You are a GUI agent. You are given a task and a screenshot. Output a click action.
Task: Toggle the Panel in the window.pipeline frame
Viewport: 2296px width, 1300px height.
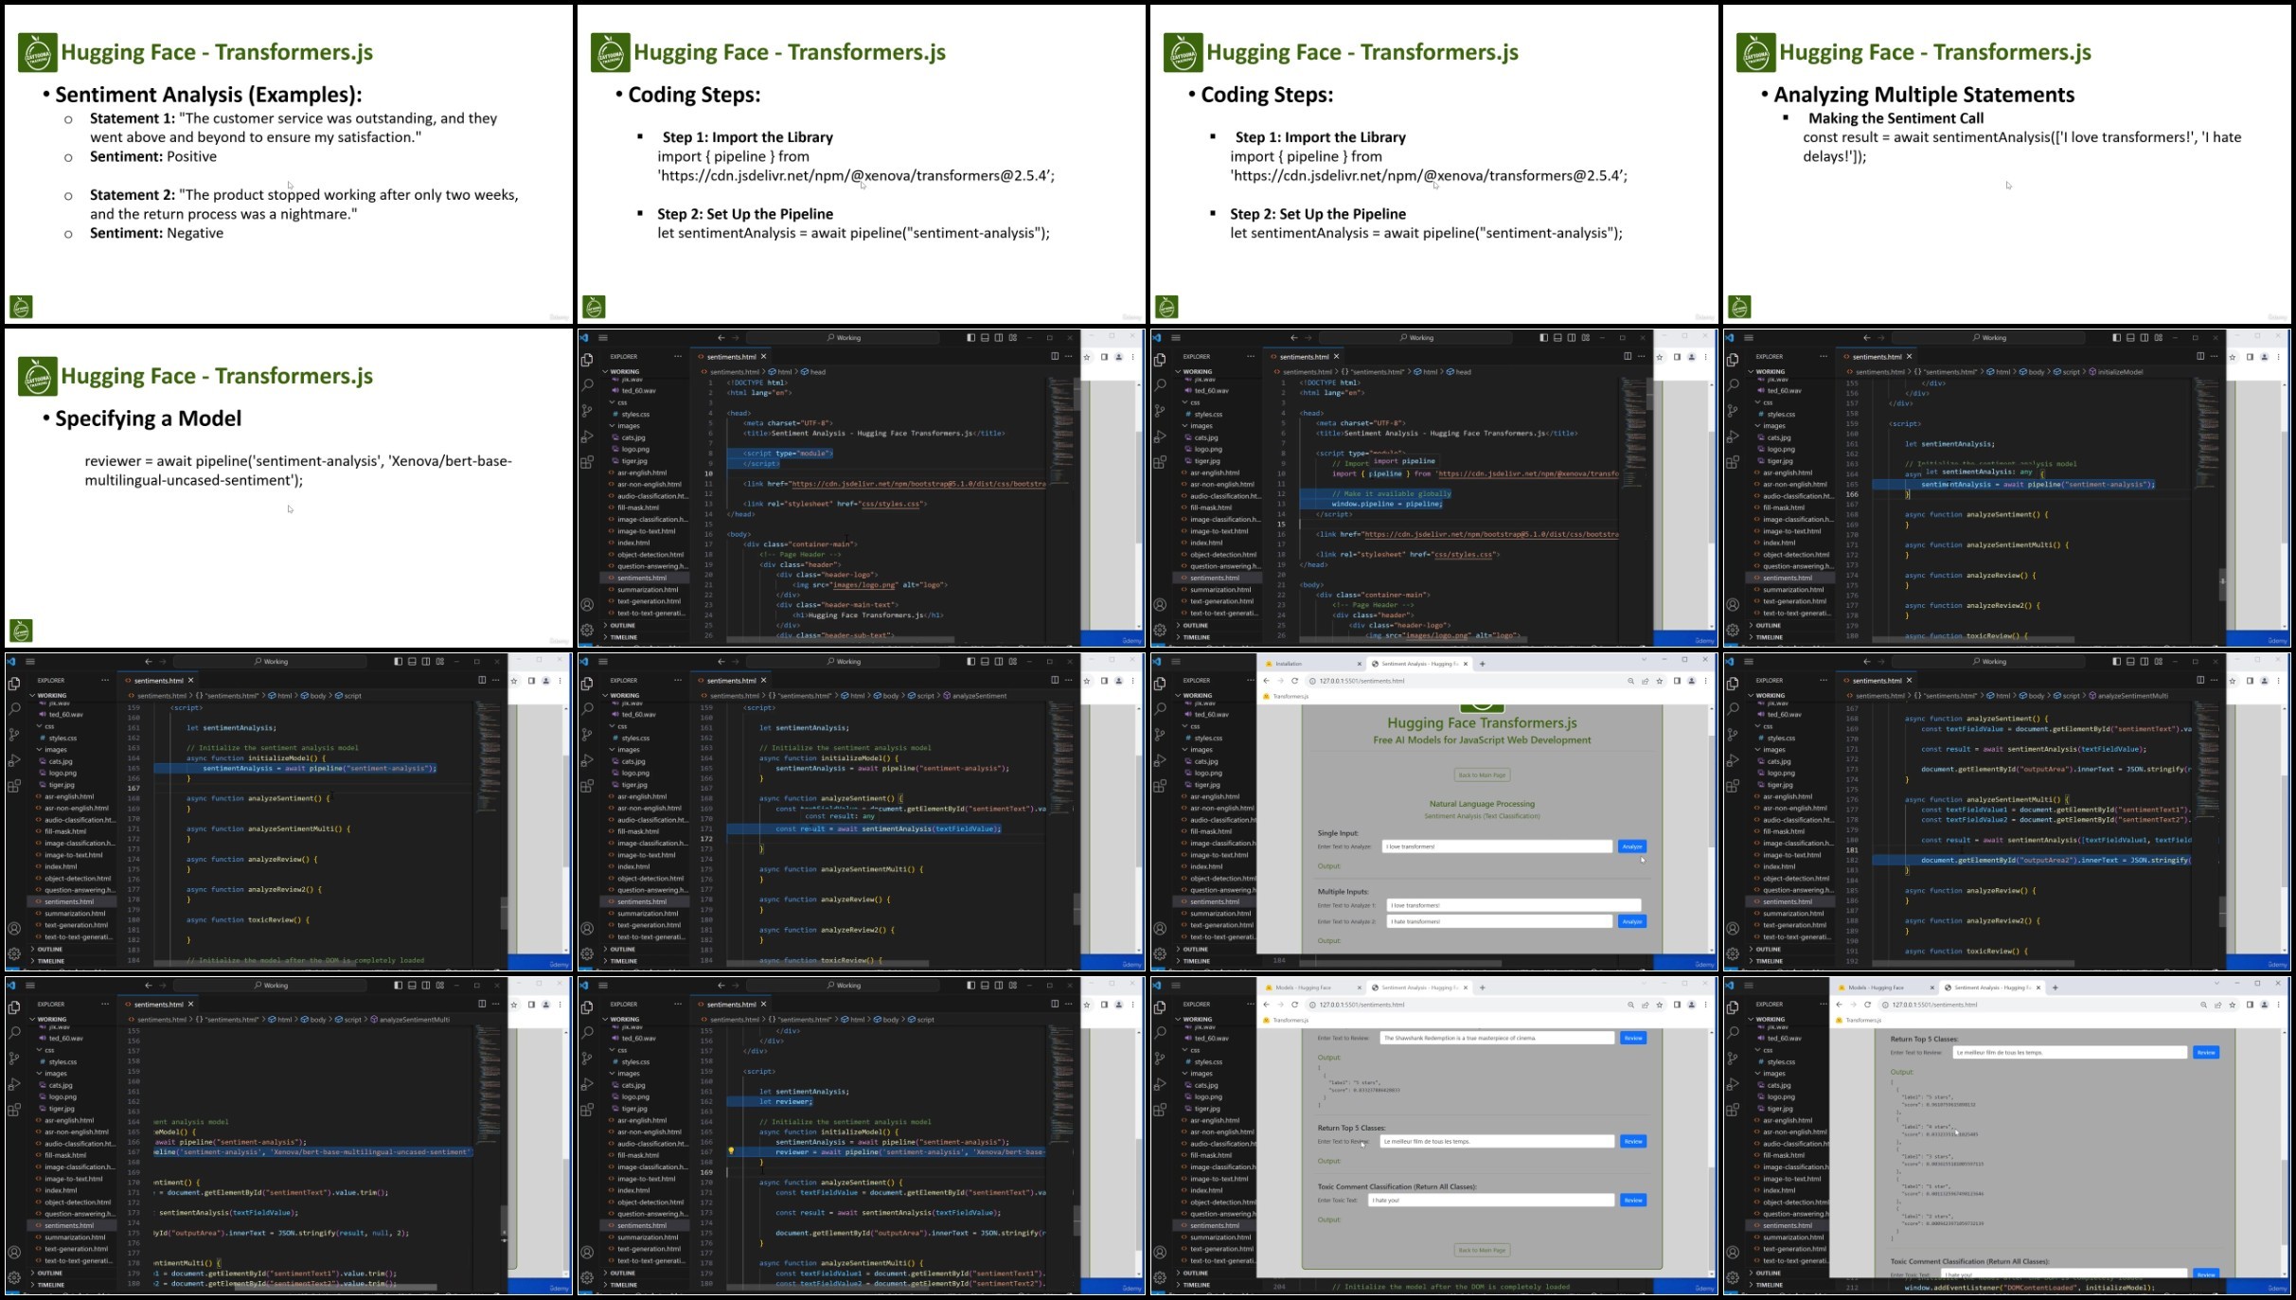point(1557,338)
